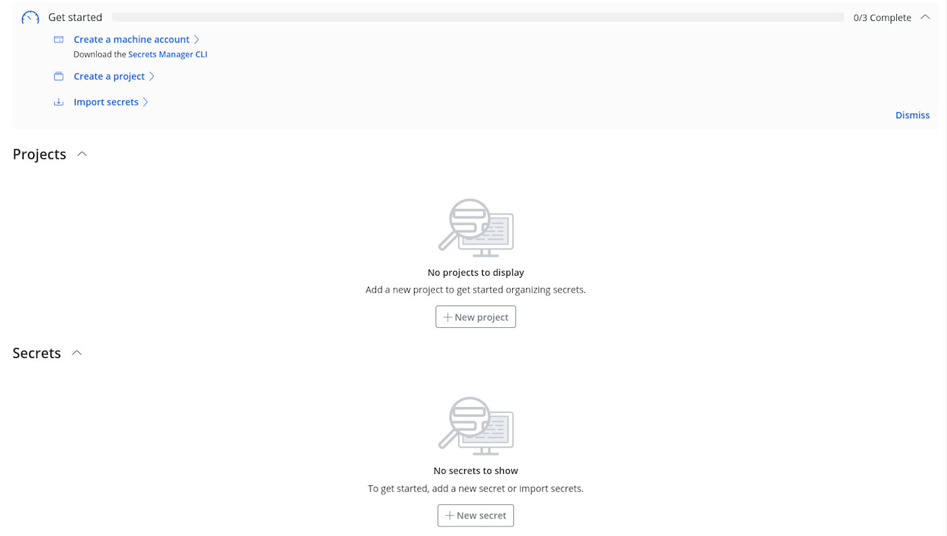Click the plus icon inside New secret button
Screen dimensions: 947x536
448,515
